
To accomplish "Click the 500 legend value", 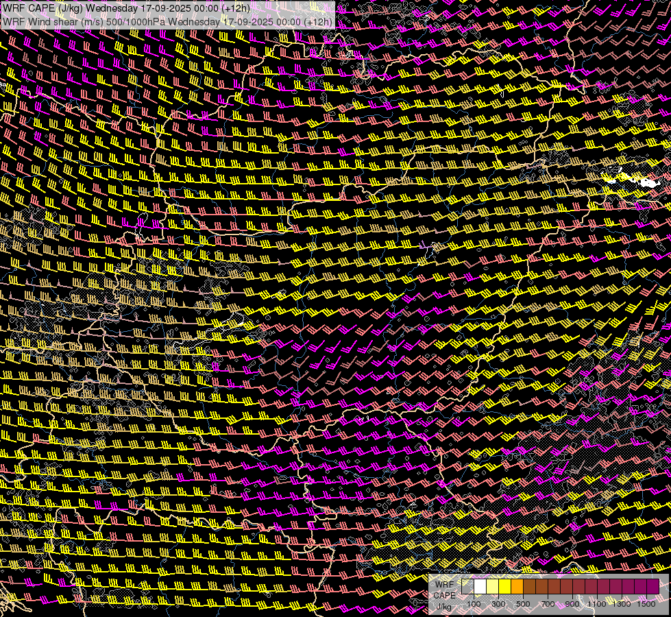I will pos(524,604).
